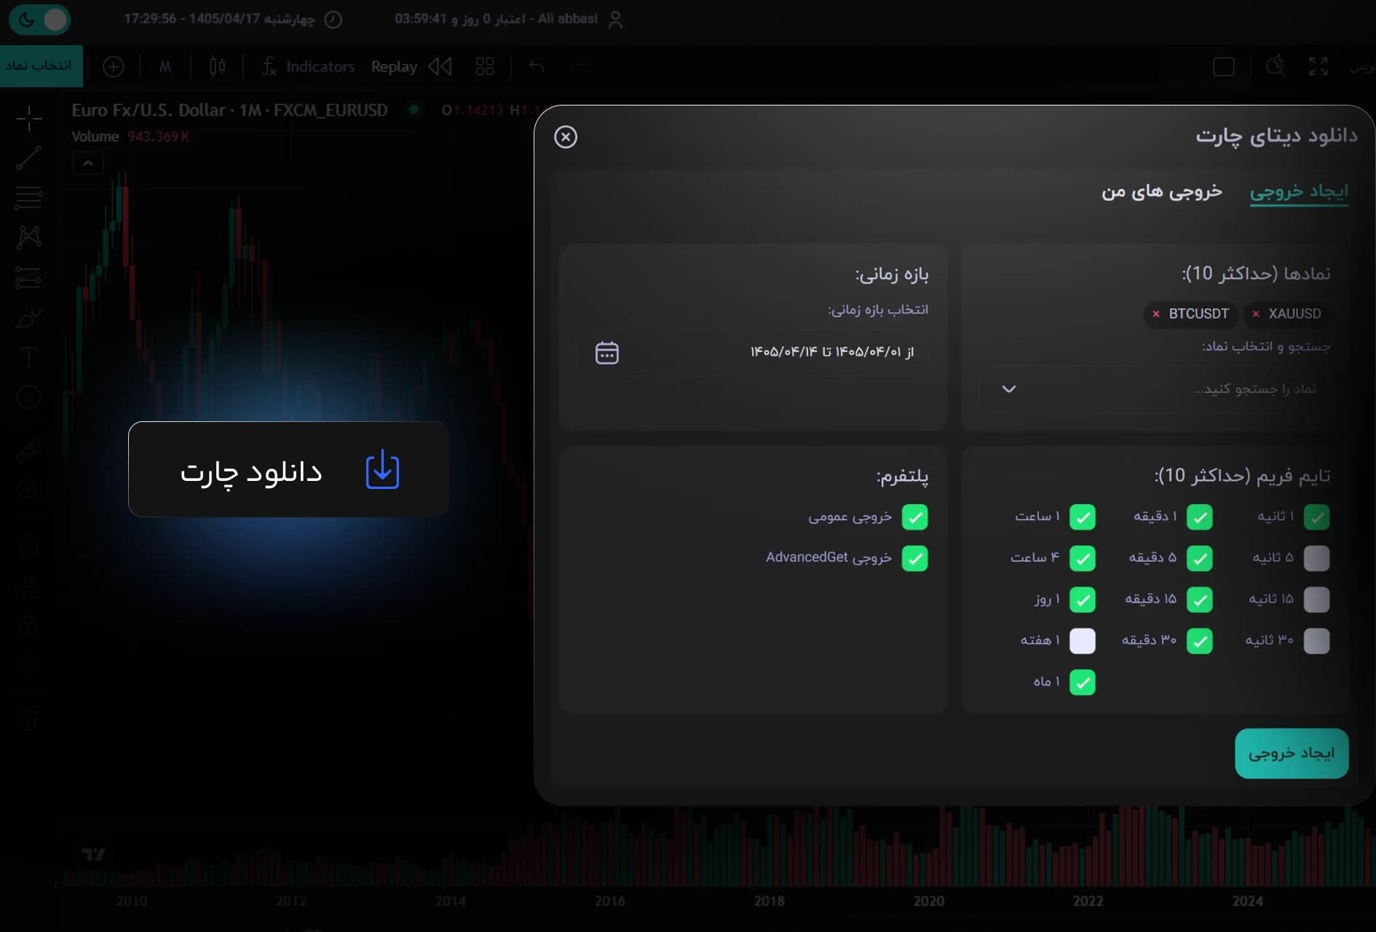
Task: Open the انتخاب نماد symbol selector
Action: 41,66
